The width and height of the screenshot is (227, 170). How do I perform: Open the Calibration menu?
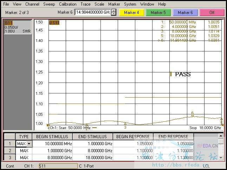click(x=67, y=4)
